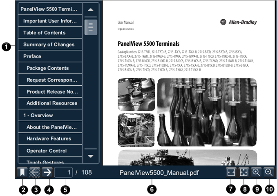The height and width of the screenshot is (196, 277).
Task: Jump to Operator Control bookmark
Action: 50,151
